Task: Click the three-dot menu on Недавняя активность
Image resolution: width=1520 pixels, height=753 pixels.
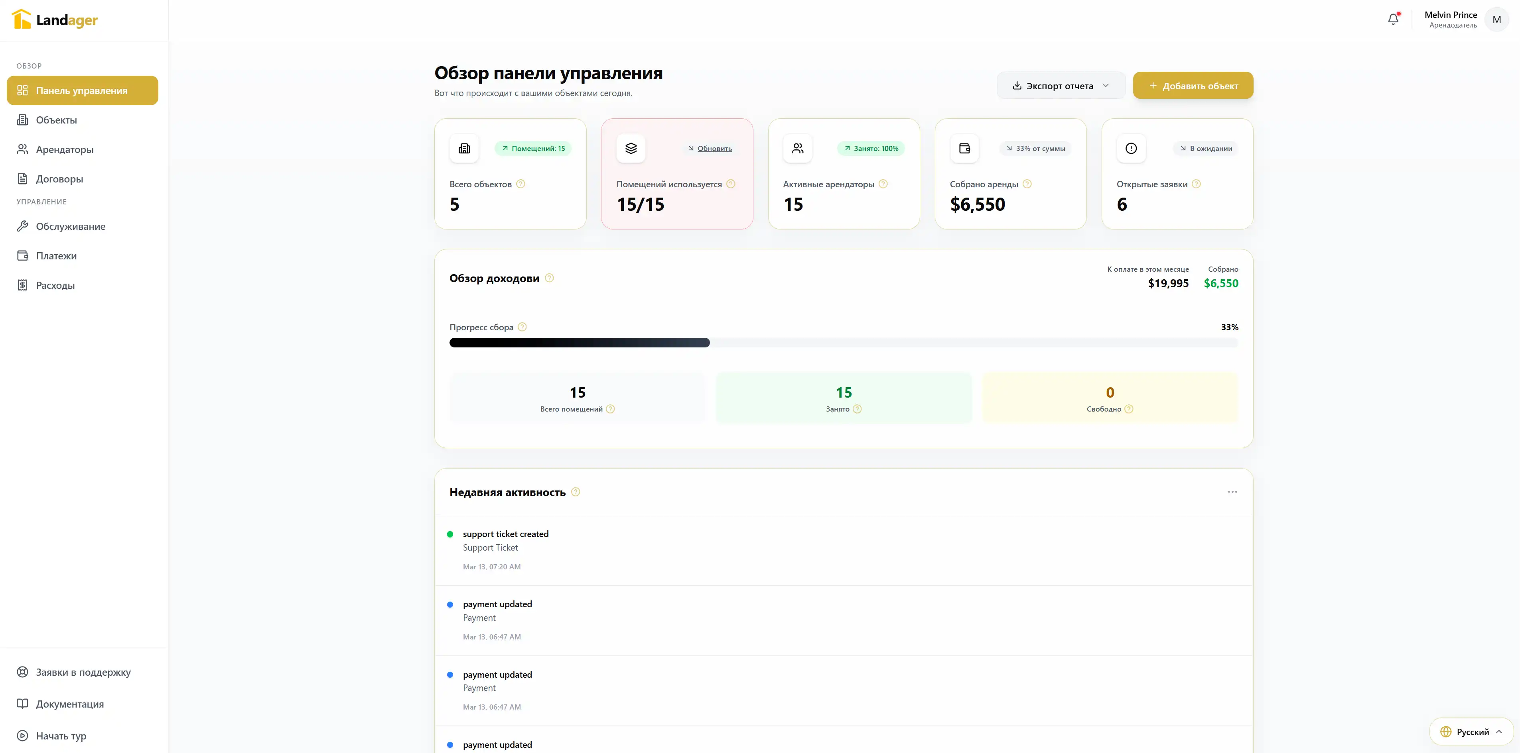Action: point(1232,492)
